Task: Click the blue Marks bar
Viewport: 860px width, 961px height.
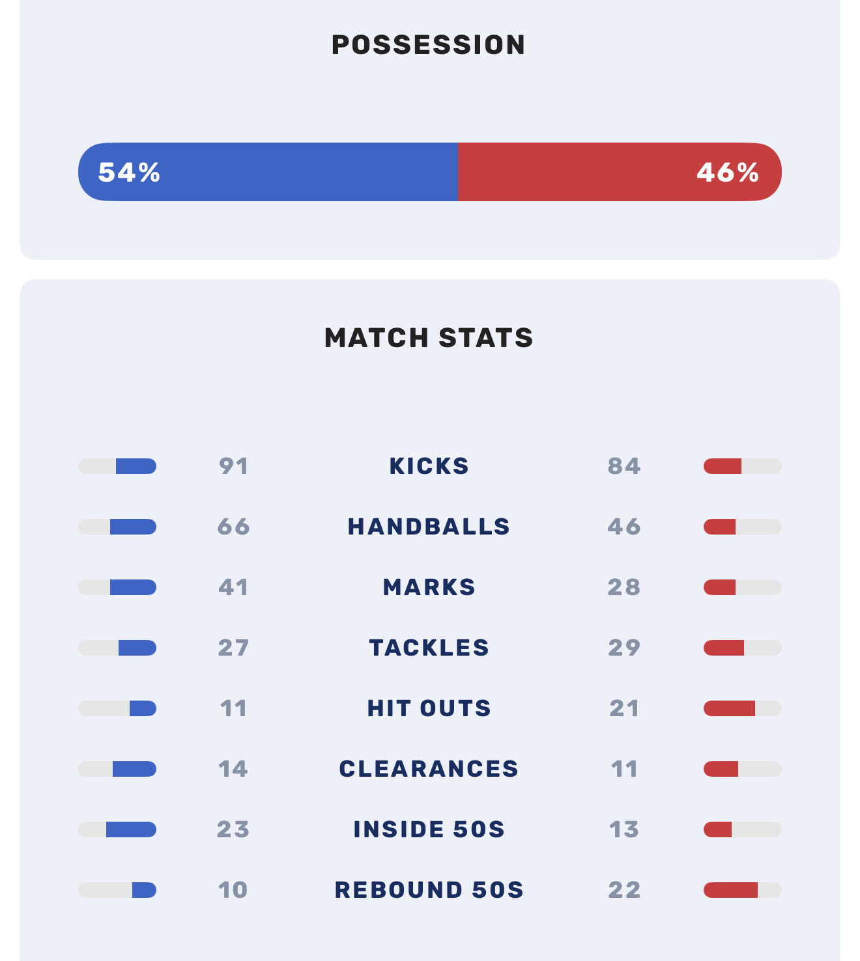Action: [x=133, y=587]
